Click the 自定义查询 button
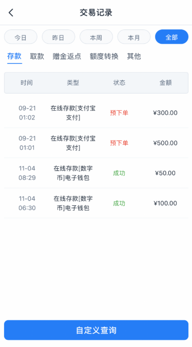Image resolution: width=192 pixels, height=347 pixels. coord(96,330)
